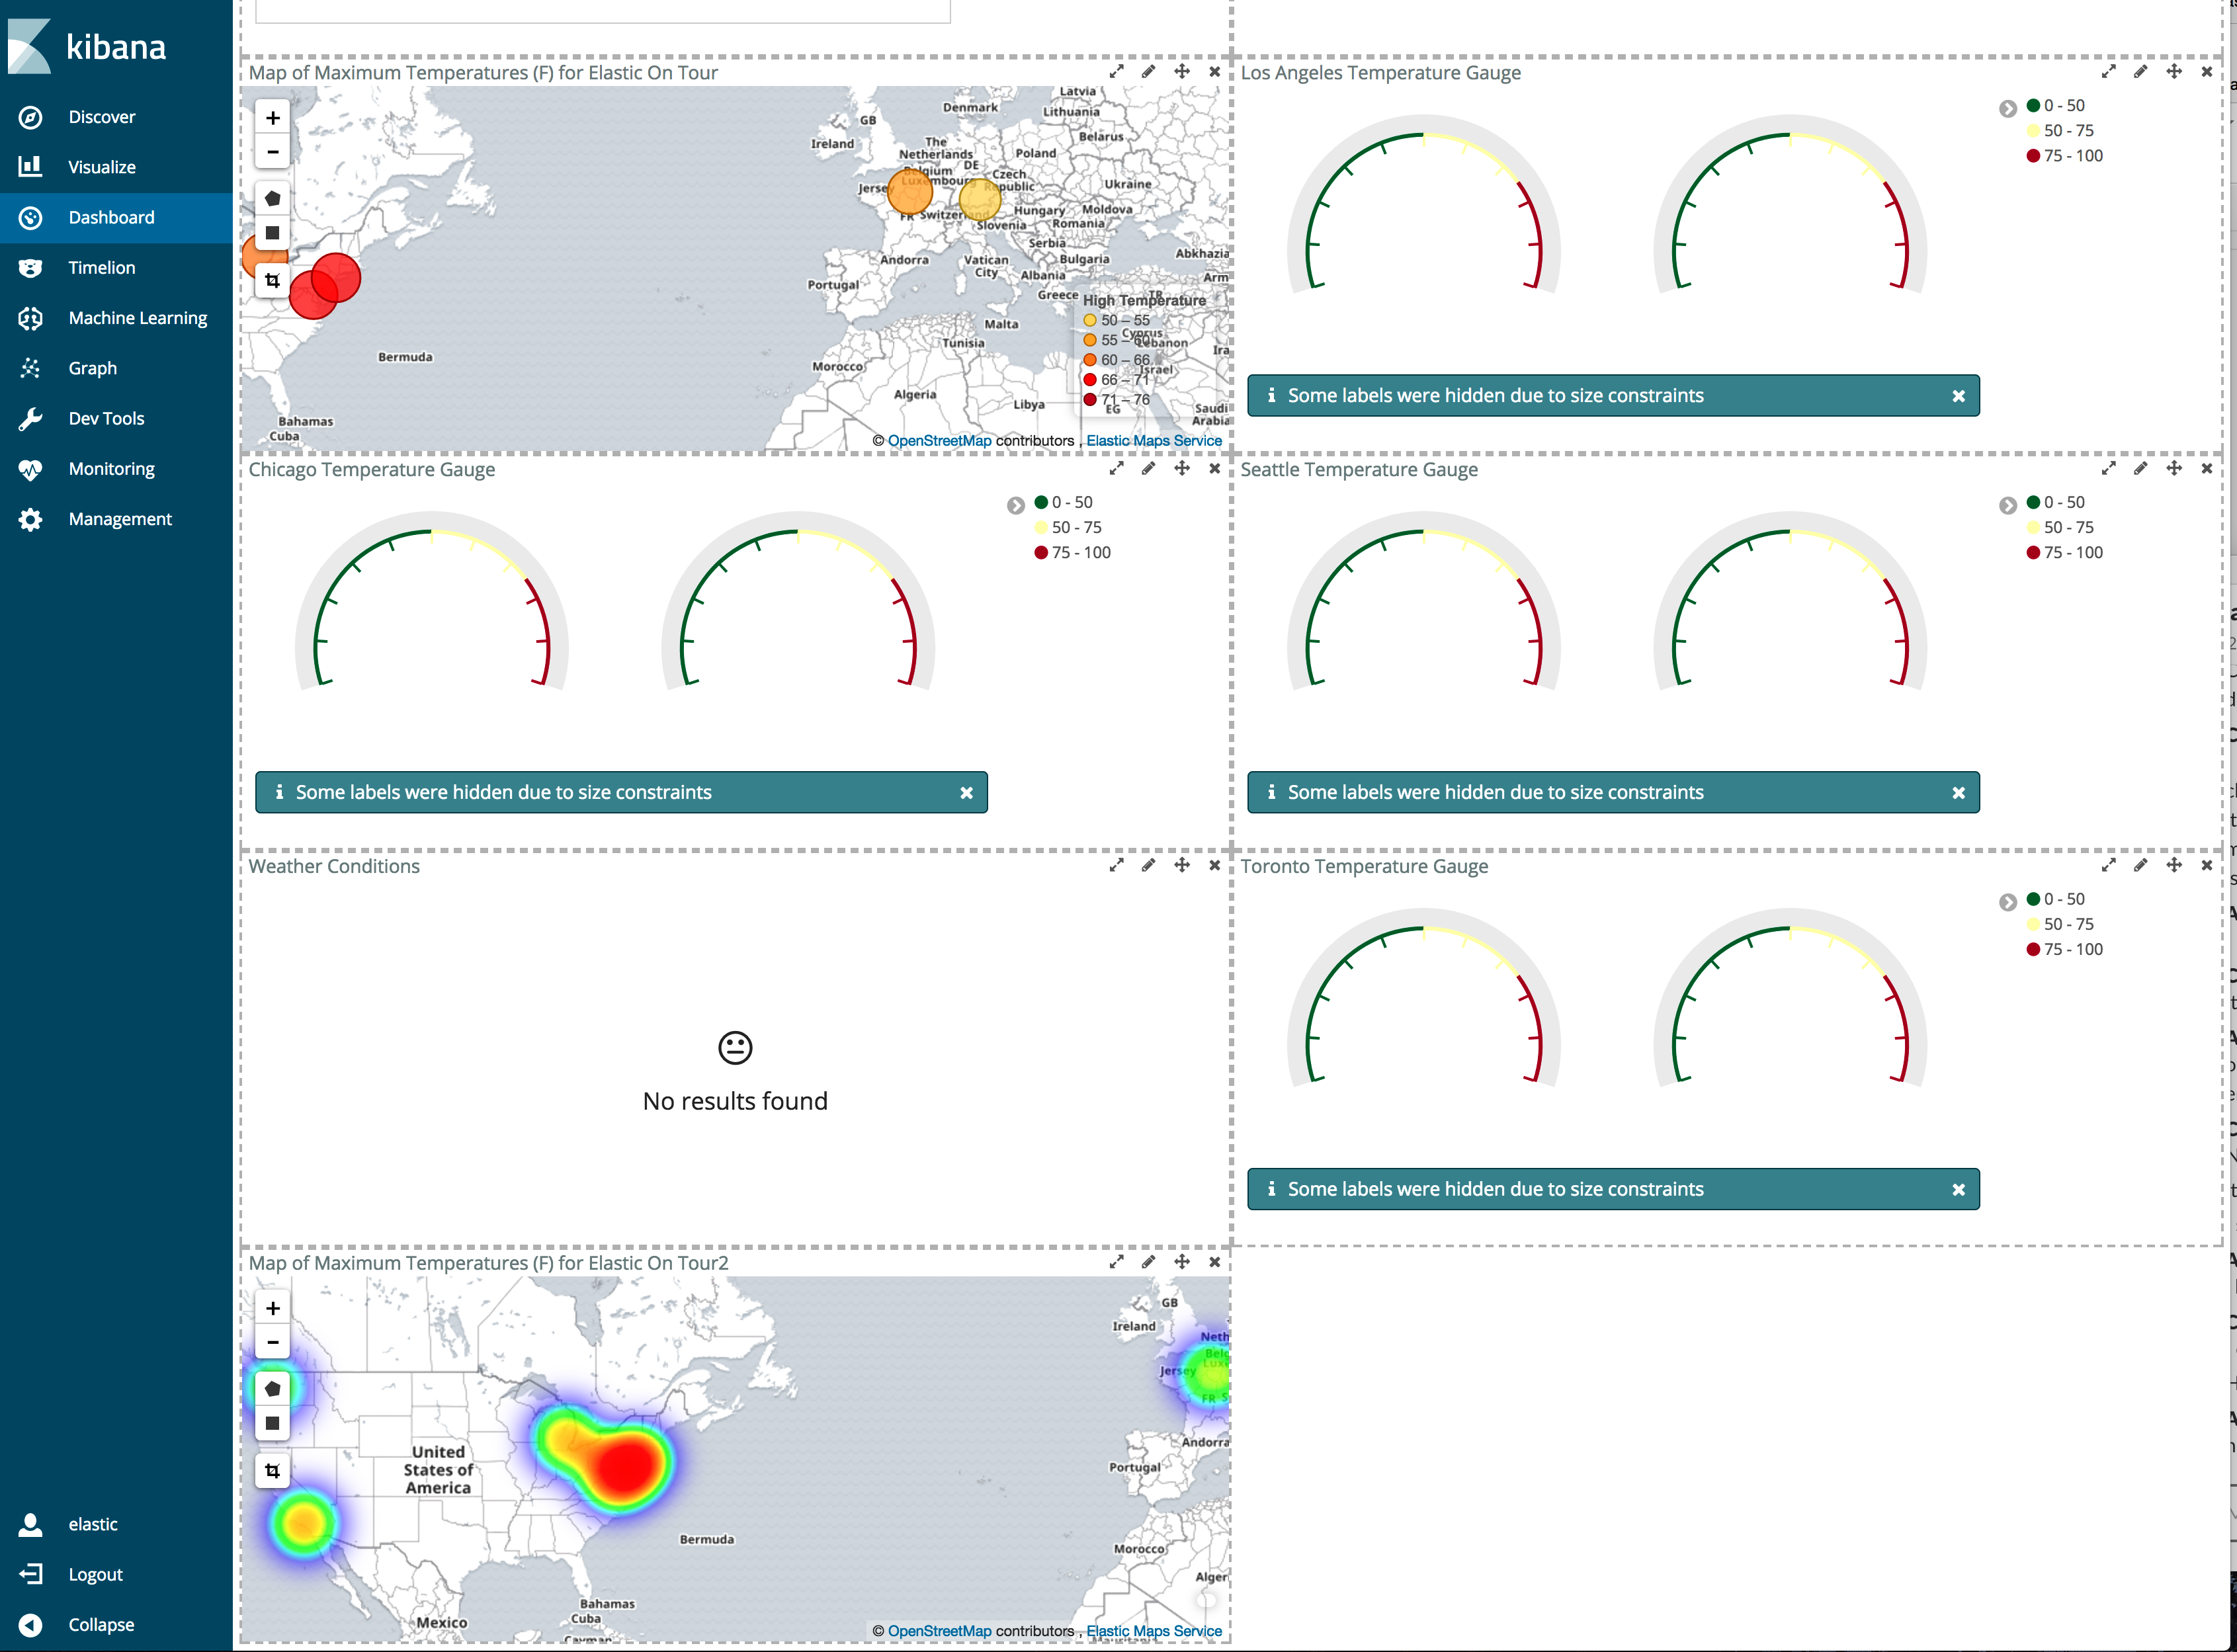The height and width of the screenshot is (1652, 2237).
Task: Open Dev Tools from the sidebar
Action: (x=105, y=418)
